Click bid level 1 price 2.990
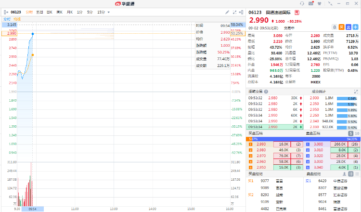This screenshot has width=361, height=212. [x=261, y=144]
